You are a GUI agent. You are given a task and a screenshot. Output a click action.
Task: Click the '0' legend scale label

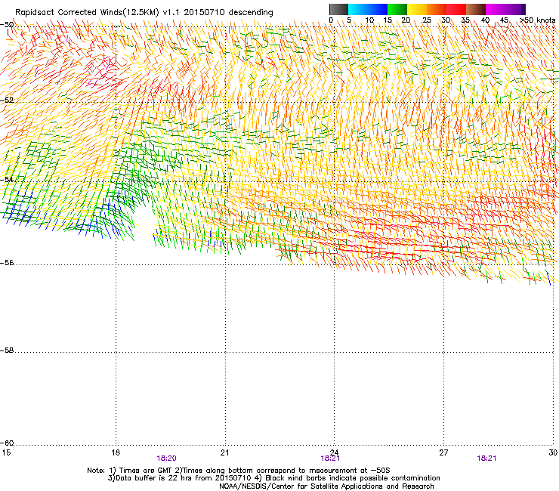tap(331, 20)
